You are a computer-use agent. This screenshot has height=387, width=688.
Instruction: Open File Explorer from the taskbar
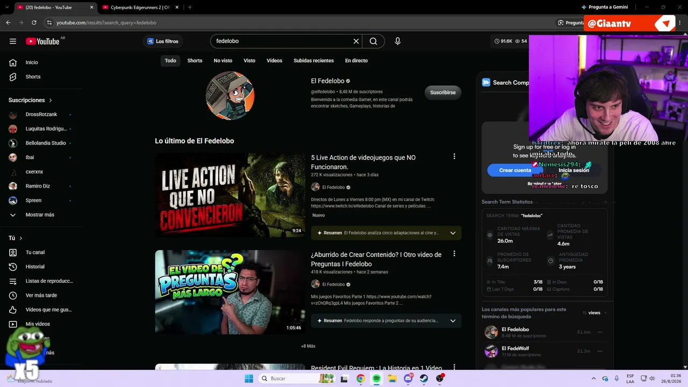(392, 378)
